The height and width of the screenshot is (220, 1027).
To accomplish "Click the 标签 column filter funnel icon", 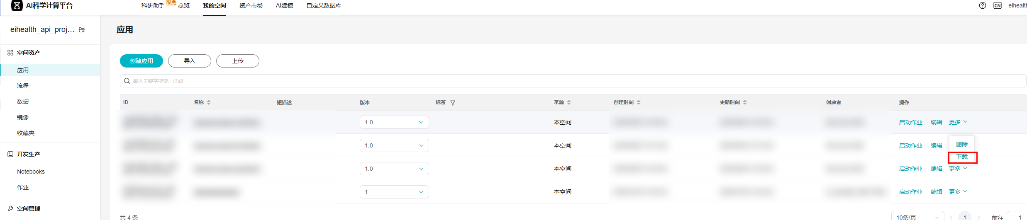I will tap(453, 103).
